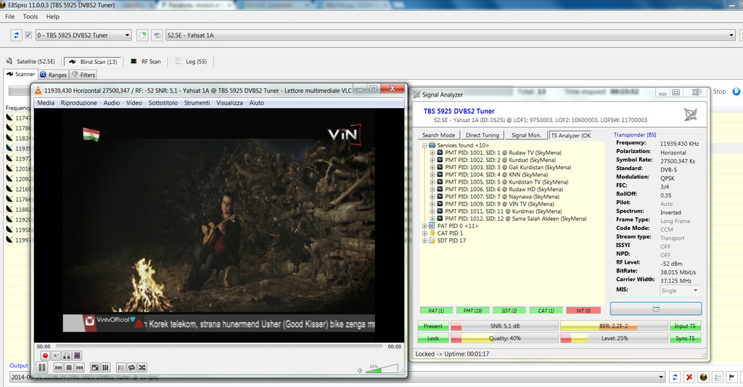743x387 pixels.
Task: Open the Direct Tuning tab
Action: 483,135
